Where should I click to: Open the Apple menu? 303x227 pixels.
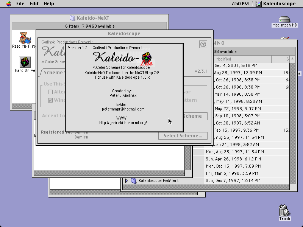click(9, 3)
